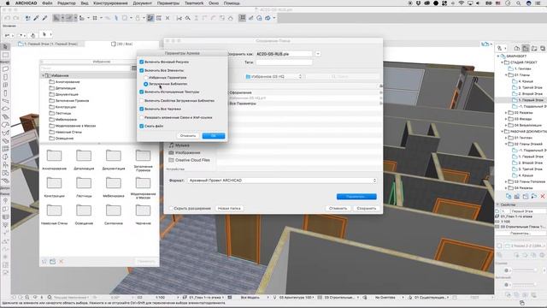Click the scissors Trim icon in toolbar

pyautogui.click(x=179, y=18)
